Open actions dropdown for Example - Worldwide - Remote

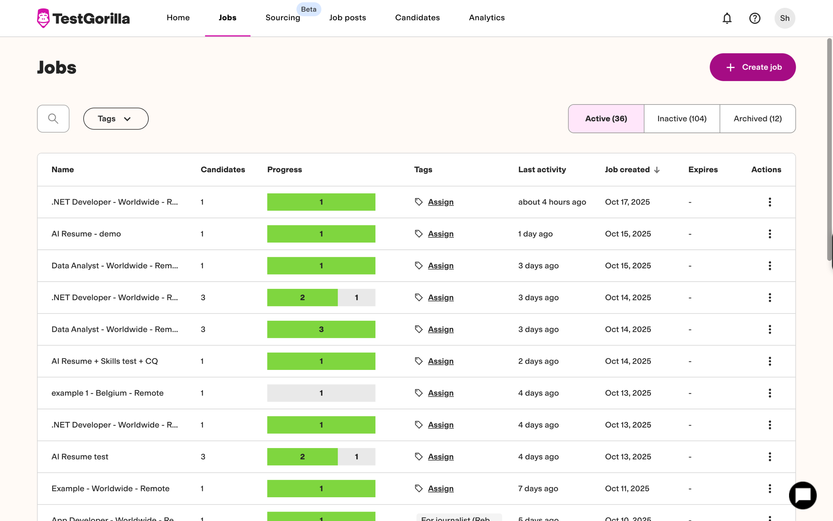[x=770, y=489]
